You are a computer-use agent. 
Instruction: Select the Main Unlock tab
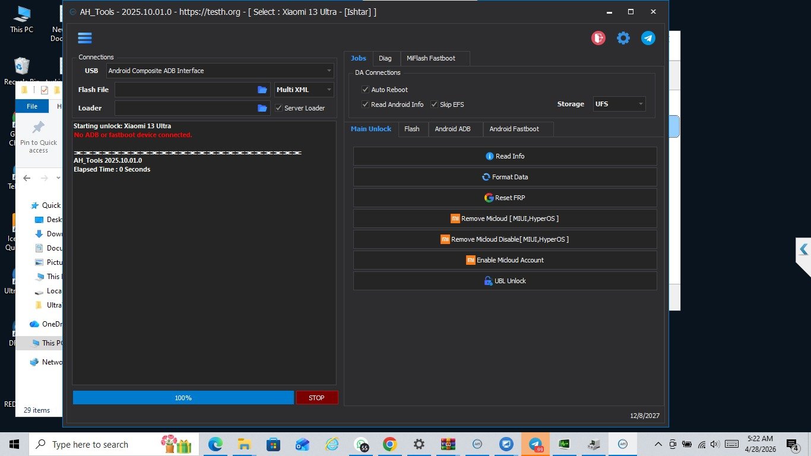click(371, 129)
